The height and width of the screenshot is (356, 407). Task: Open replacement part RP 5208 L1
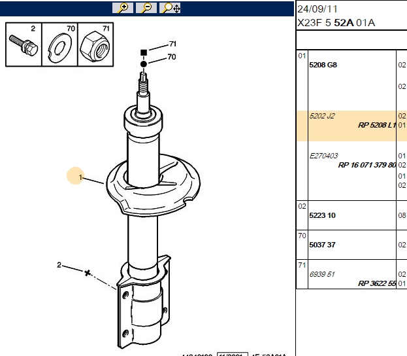pyautogui.click(x=377, y=125)
